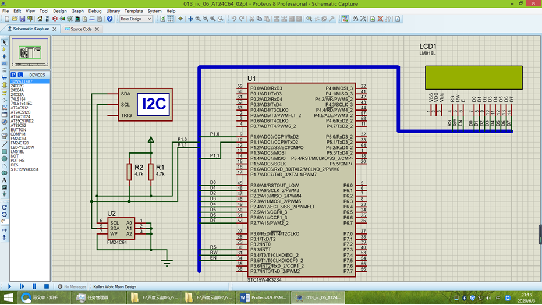Open the help question mark icon
This screenshot has width=542, height=305.
(x=109, y=19)
